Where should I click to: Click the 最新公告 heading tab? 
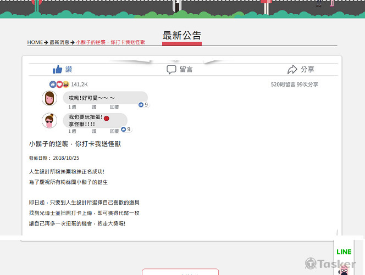(x=182, y=38)
